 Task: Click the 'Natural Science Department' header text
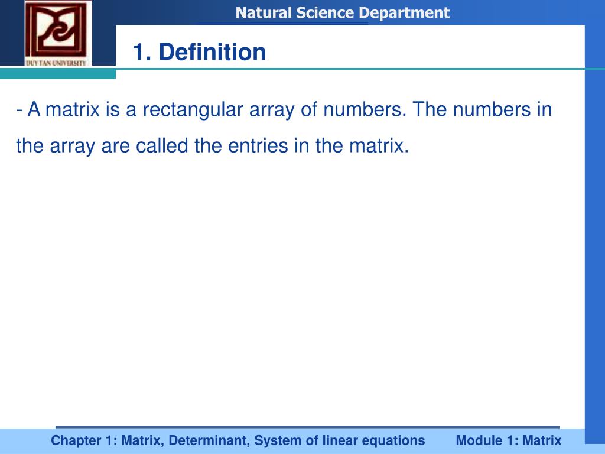(x=342, y=13)
